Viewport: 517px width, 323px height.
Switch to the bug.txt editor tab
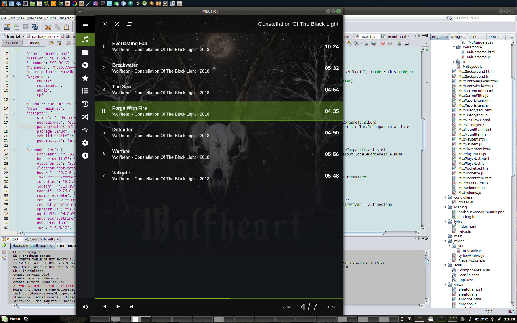[13, 36]
